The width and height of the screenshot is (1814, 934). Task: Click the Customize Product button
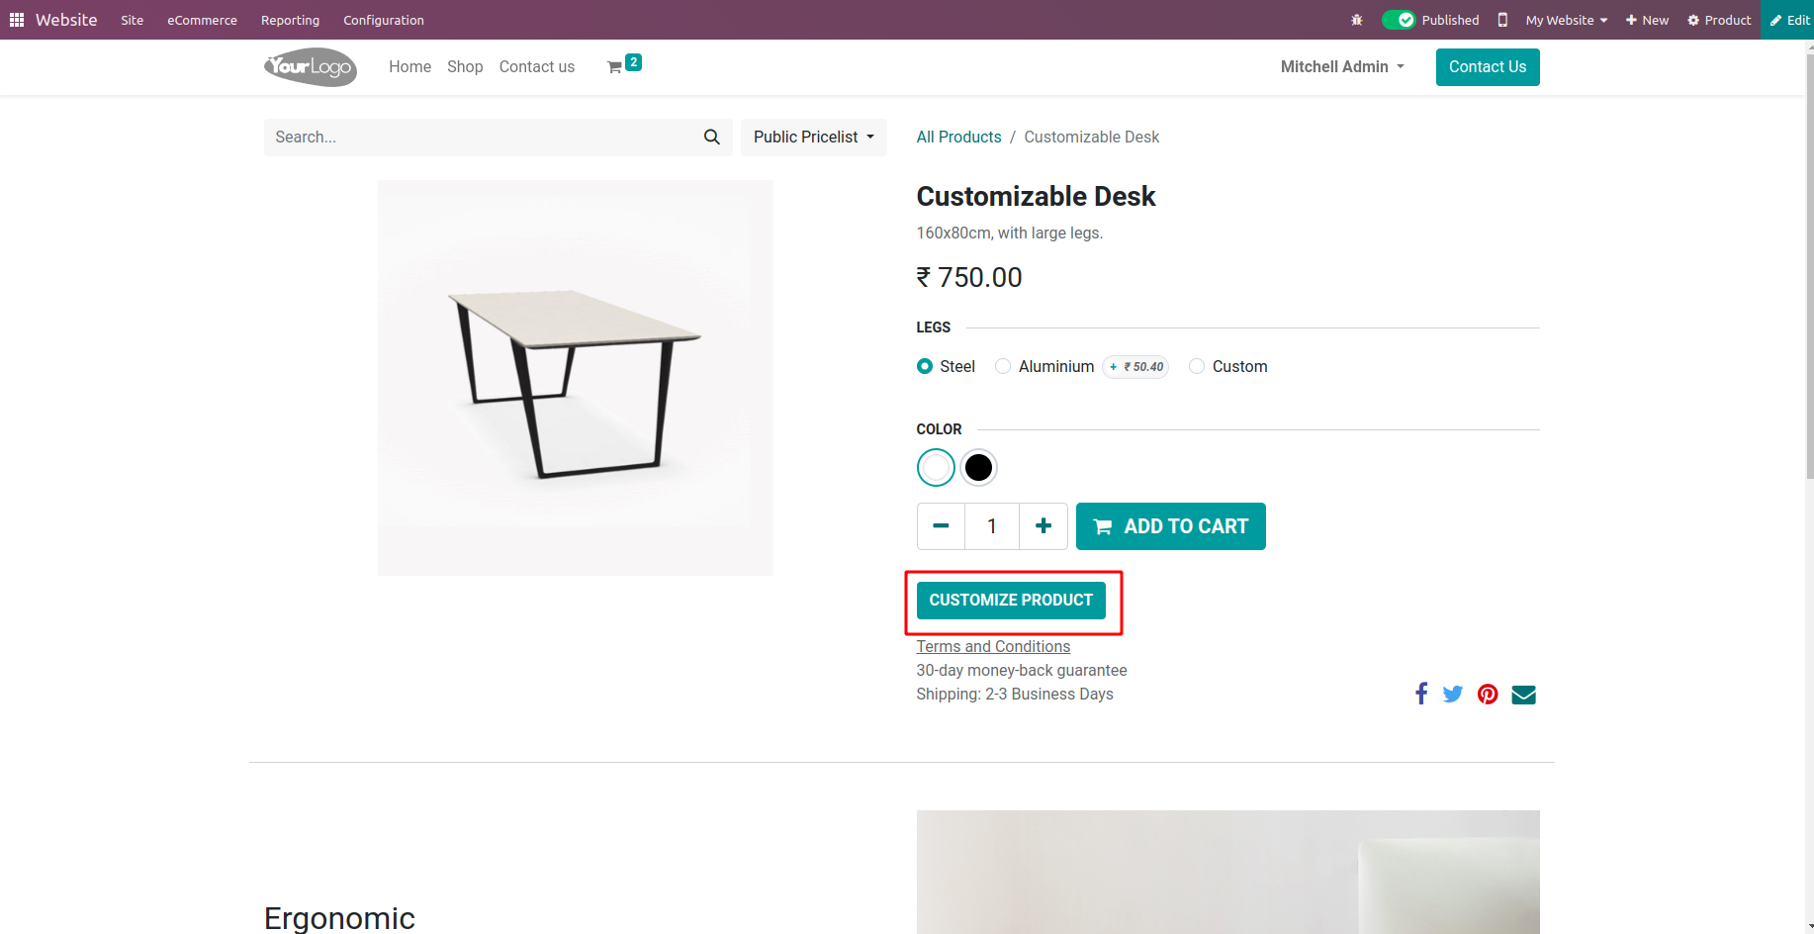coord(1011,601)
